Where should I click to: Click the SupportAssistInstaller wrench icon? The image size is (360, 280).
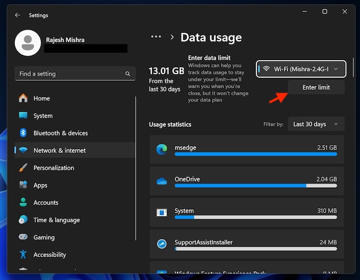click(162, 244)
